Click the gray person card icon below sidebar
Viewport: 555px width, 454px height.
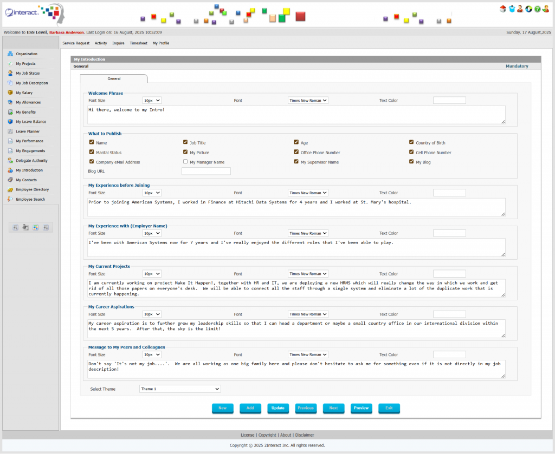[x=25, y=227]
